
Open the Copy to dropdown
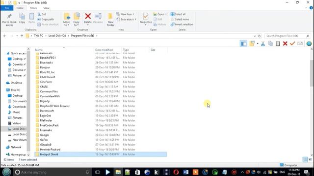point(77,20)
